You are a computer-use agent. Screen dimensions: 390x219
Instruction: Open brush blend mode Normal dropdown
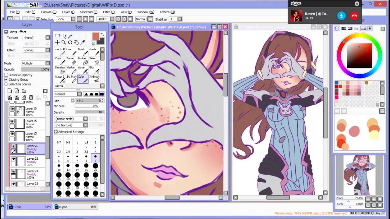tap(68, 94)
